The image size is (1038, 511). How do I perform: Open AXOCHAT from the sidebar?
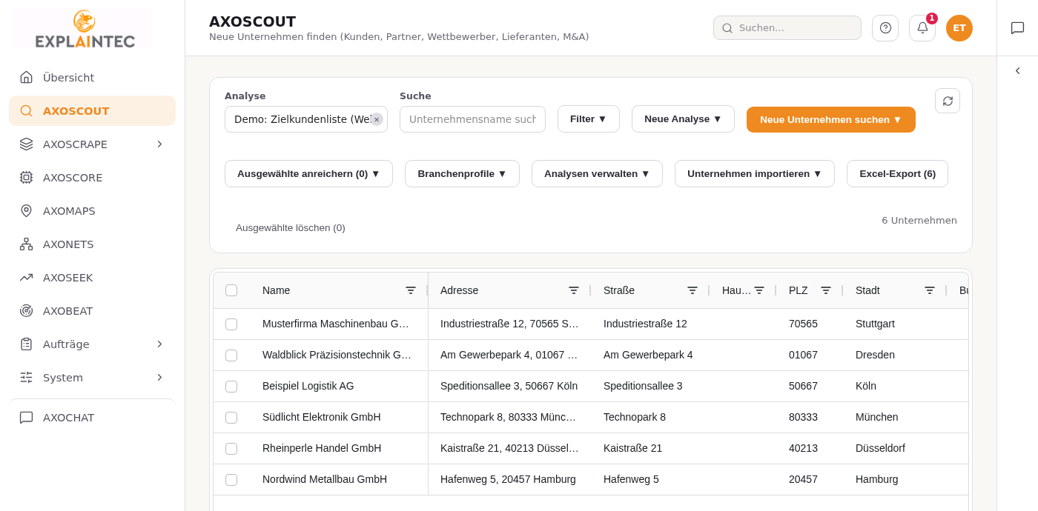(x=92, y=418)
